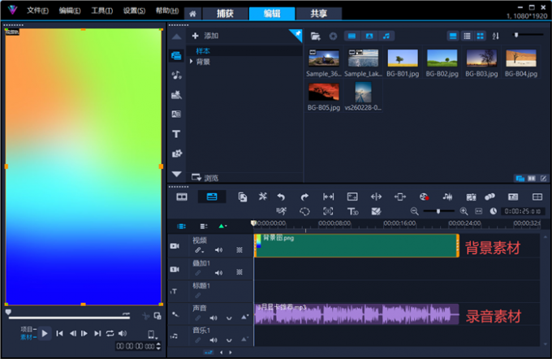Mute the 声音 track
This screenshot has width=552, height=359.
point(213,318)
